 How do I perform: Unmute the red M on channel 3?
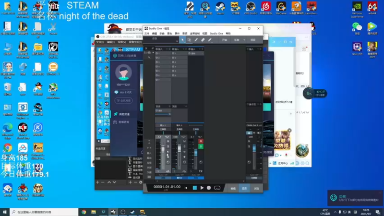coord(201,141)
